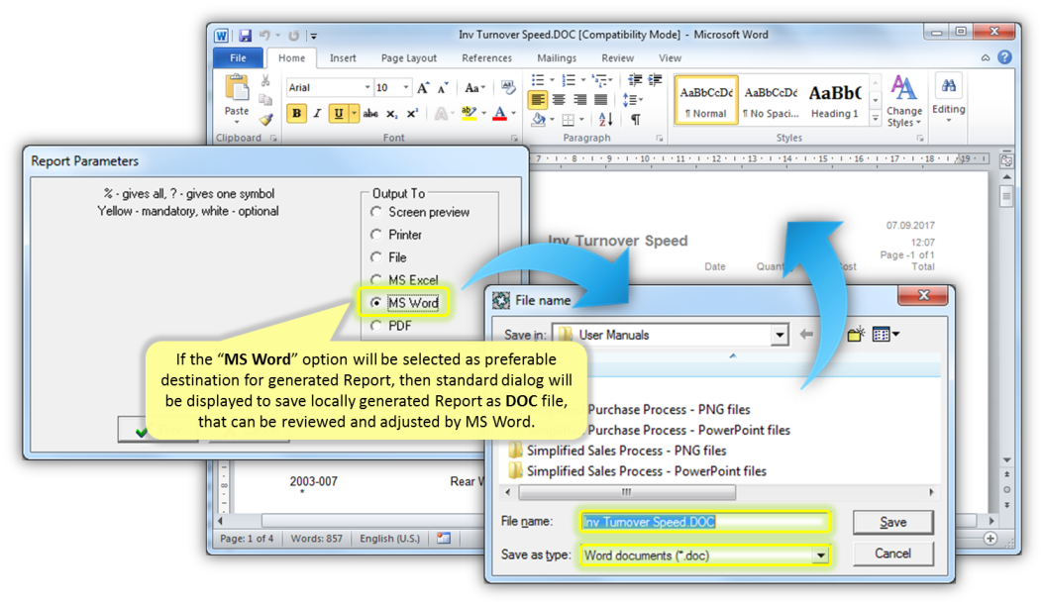Expand the Styles gallery More arrow

[876, 119]
